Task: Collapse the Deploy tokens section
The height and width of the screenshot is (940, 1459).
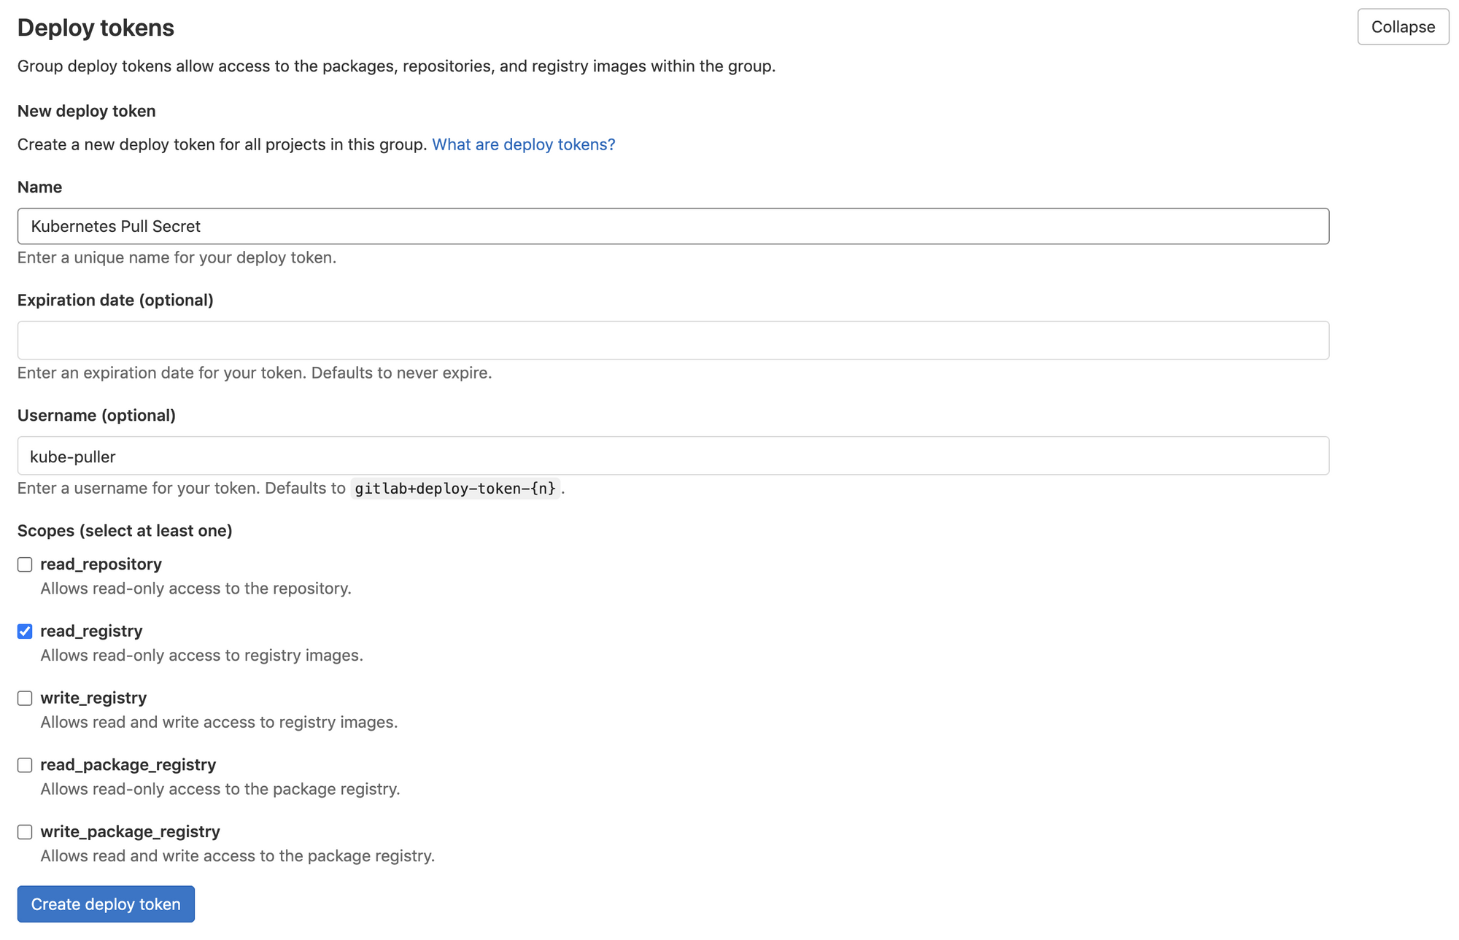Action: [1402, 27]
